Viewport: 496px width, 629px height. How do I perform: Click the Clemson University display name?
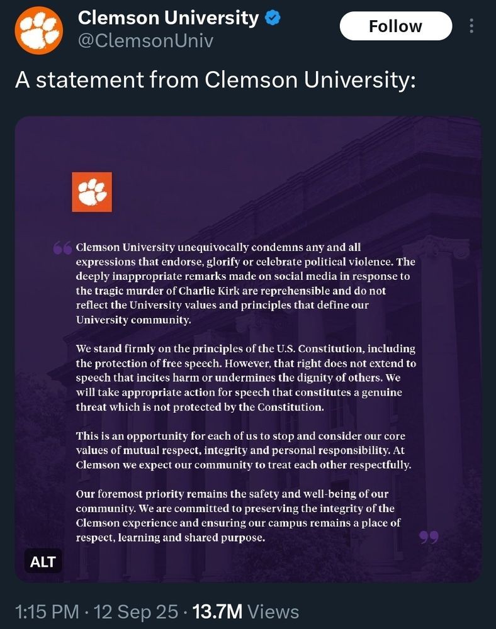(168, 18)
